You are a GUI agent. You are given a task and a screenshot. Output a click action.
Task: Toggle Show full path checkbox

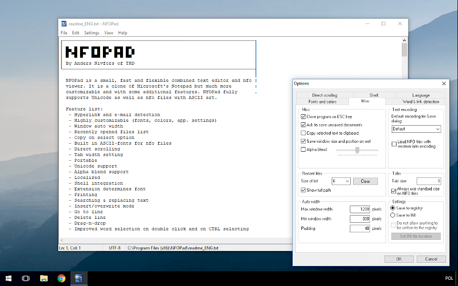303,190
